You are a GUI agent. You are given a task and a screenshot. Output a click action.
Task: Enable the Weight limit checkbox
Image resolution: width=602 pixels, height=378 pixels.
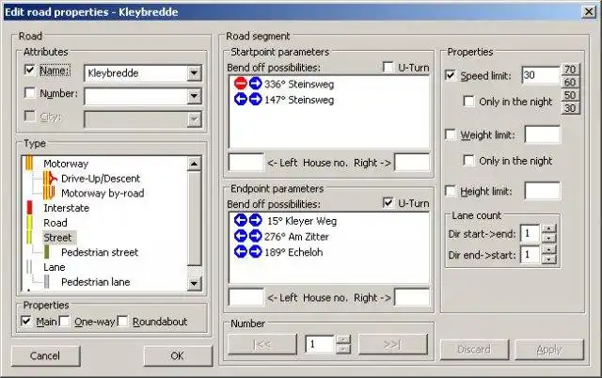[x=451, y=134]
